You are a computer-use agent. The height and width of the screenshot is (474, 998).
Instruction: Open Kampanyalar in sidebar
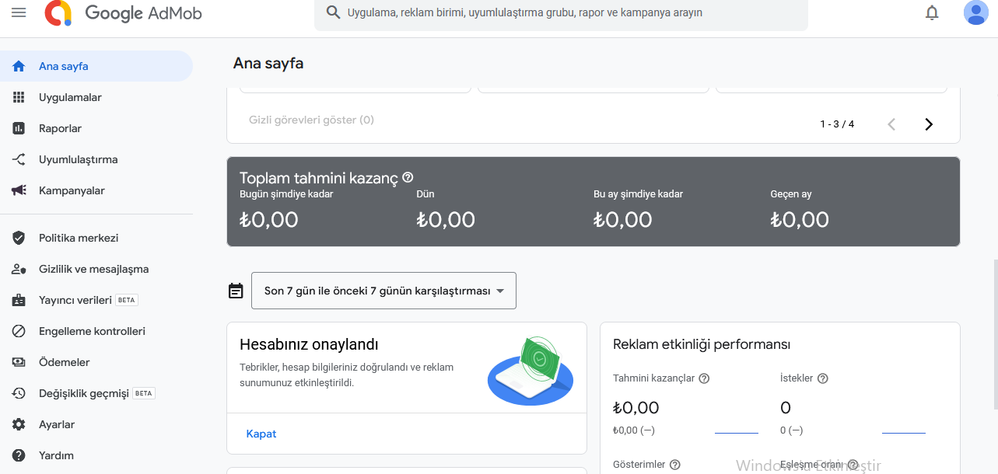96,190
